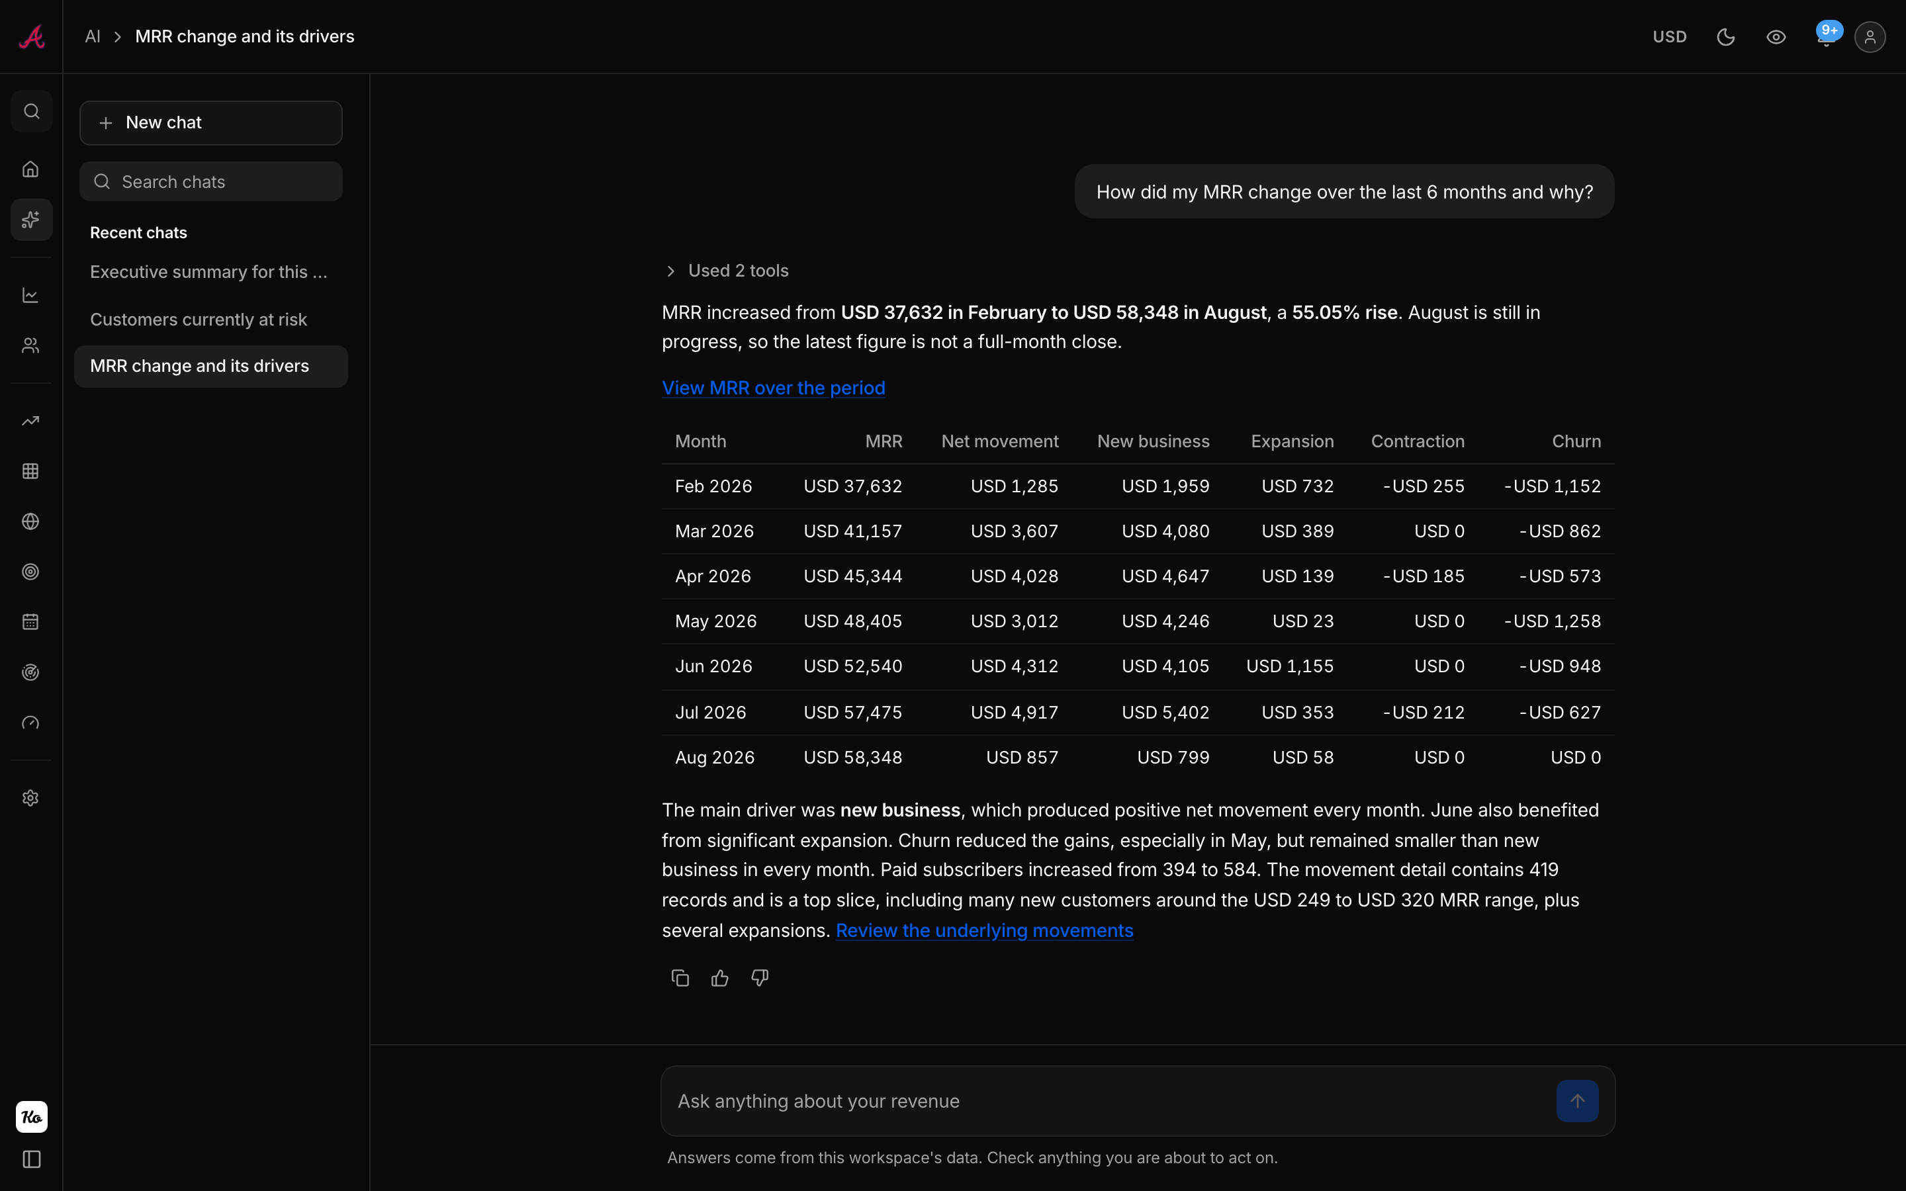Open USD currency selector
This screenshot has width=1906, height=1191.
(1670, 37)
